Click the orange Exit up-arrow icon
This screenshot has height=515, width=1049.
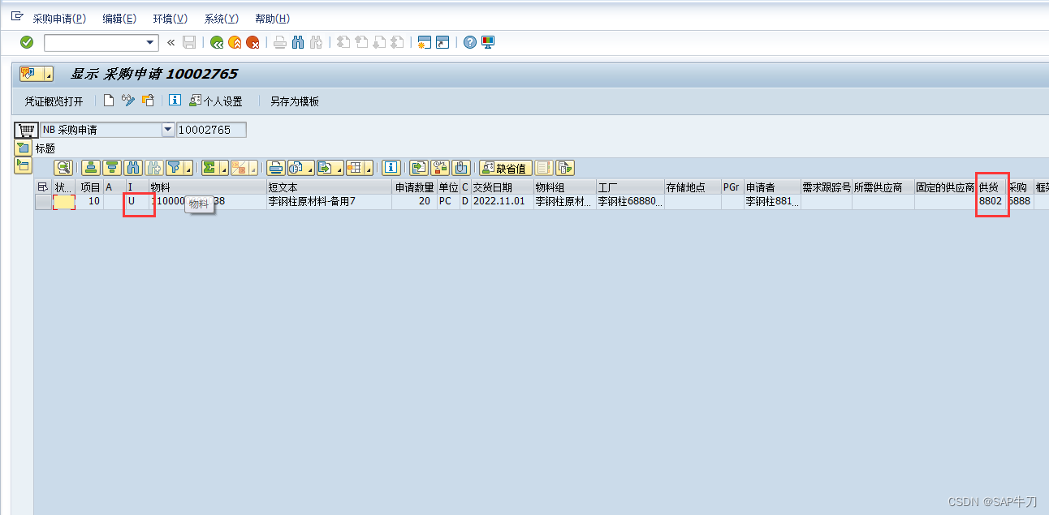pyautogui.click(x=235, y=42)
